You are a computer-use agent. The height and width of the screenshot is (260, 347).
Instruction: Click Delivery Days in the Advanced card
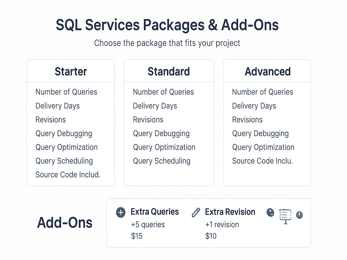(254, 106)
